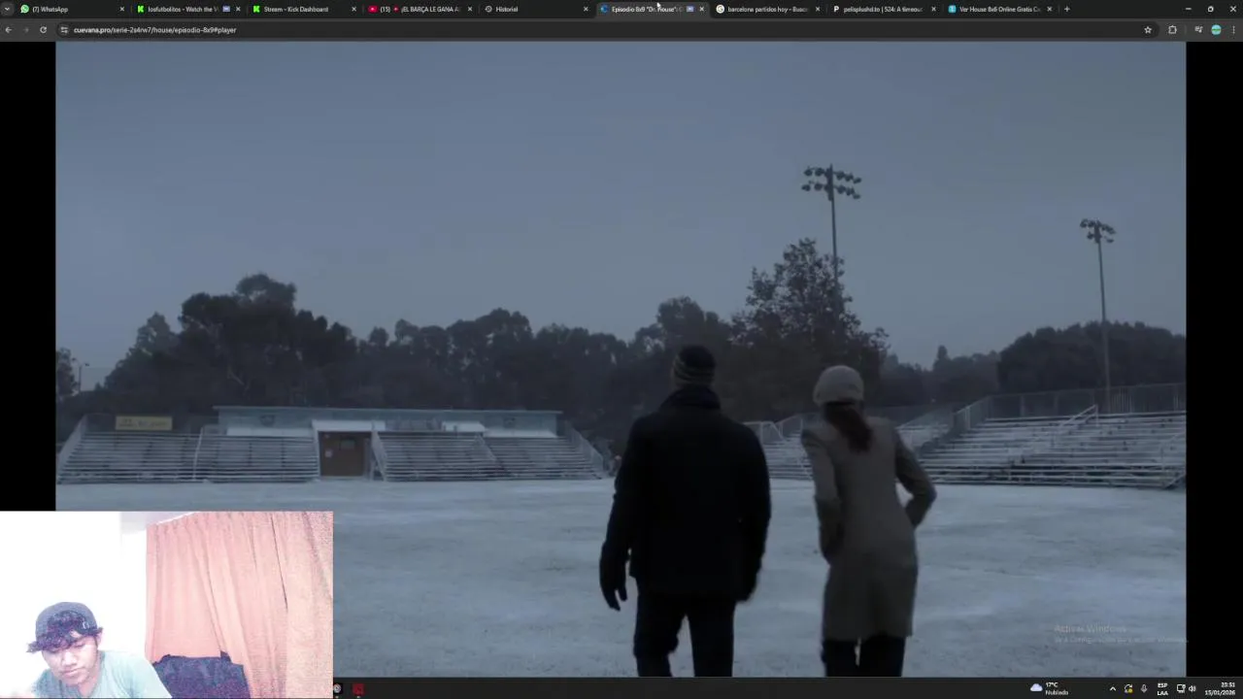Click the House episode video player

(x=621, y=358)
